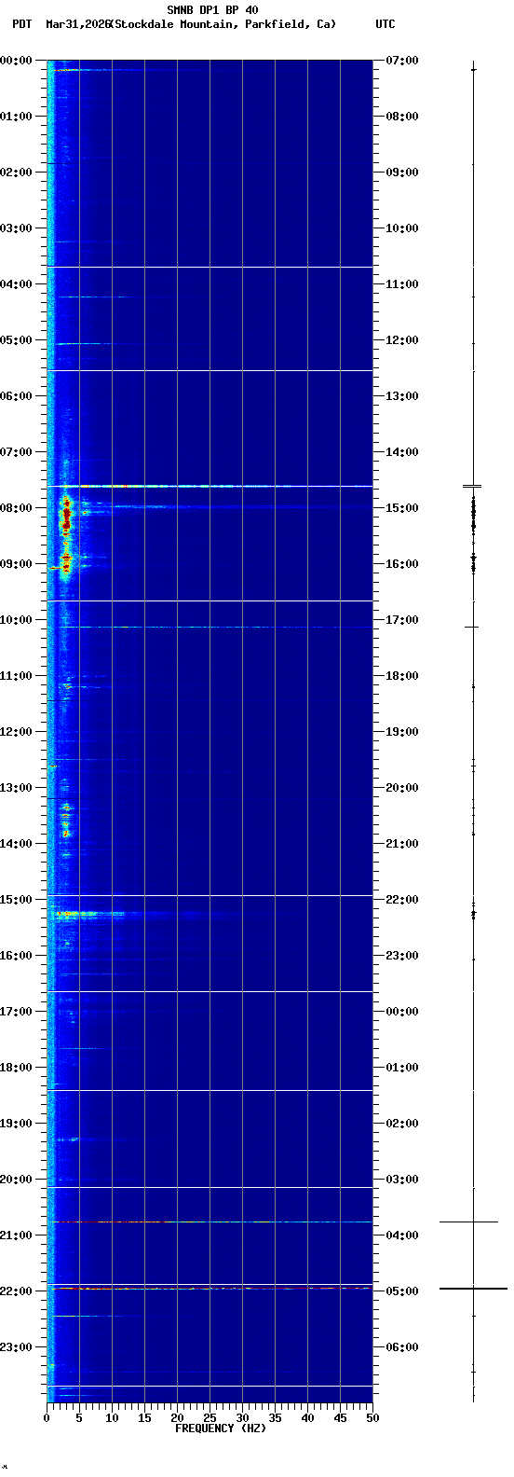This screenshot has height=1477, width=514.
Task: Click the largest seismogram spike near 05:00 UTC
Action: click(473, 1289)
